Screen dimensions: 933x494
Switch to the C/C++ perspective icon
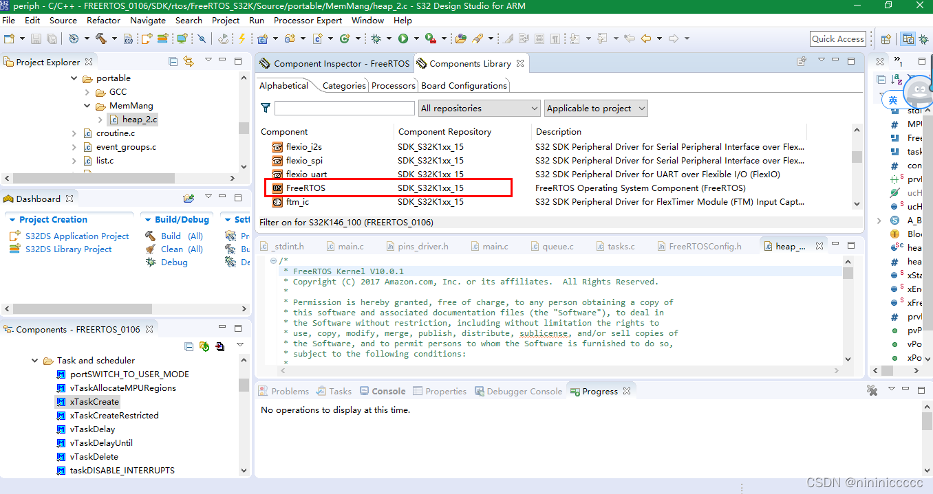point(908,39)
